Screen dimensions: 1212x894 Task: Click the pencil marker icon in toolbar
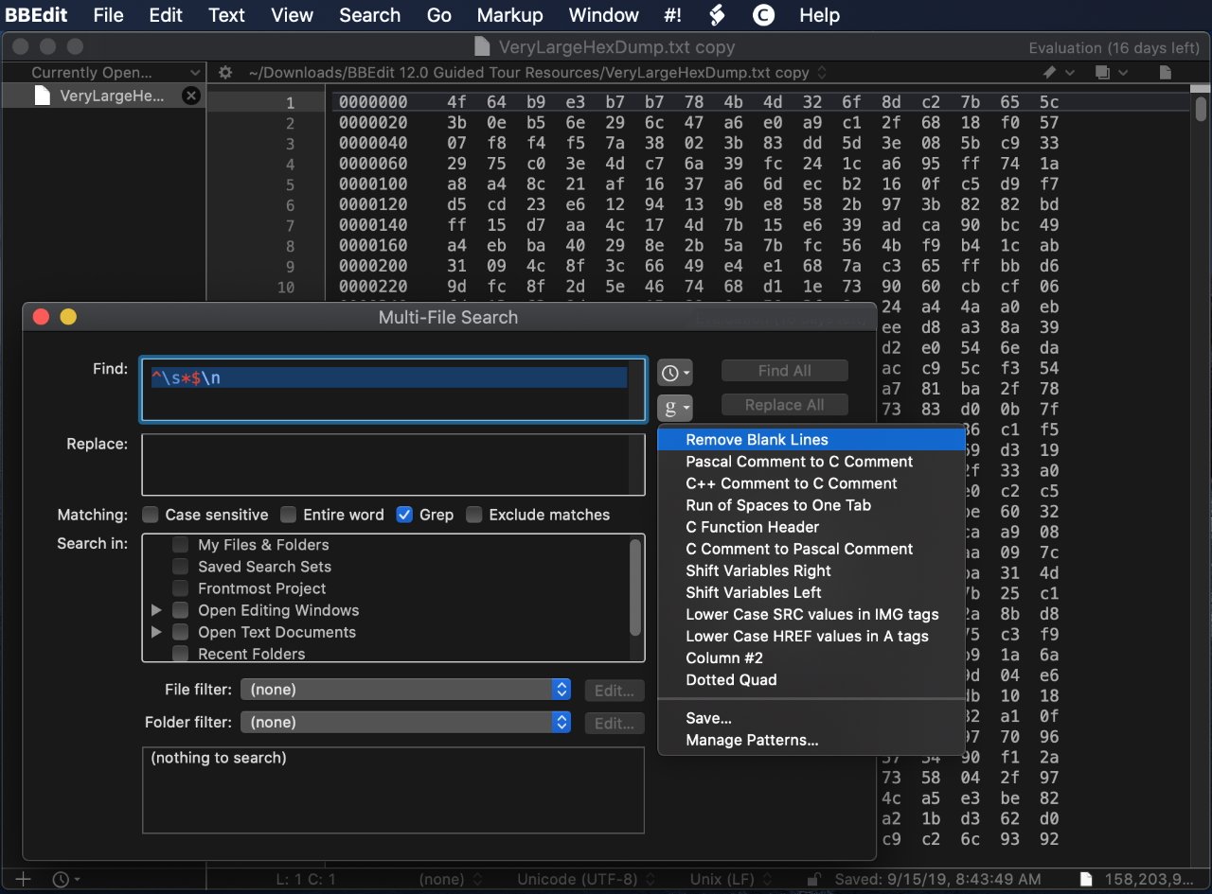(1050, 72)
